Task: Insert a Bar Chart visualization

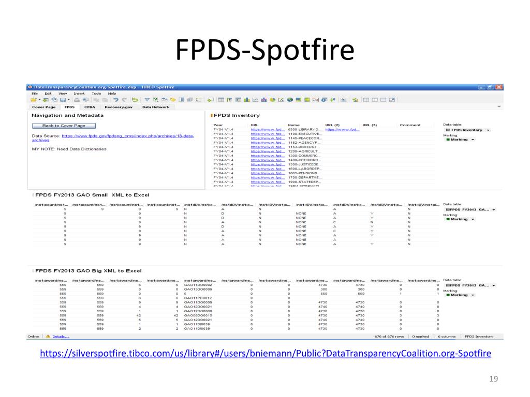Action: coord(247,100)
